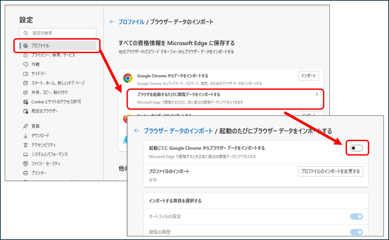Click the appearance icon beside 外観

pos(26,64)
